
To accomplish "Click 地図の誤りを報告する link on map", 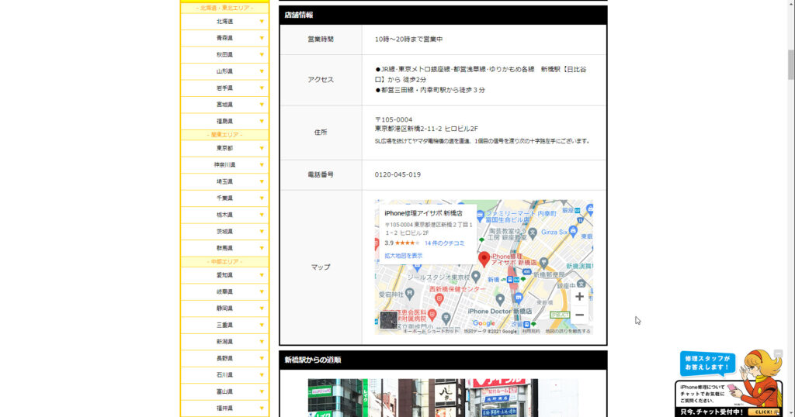I will coord(568,332).
